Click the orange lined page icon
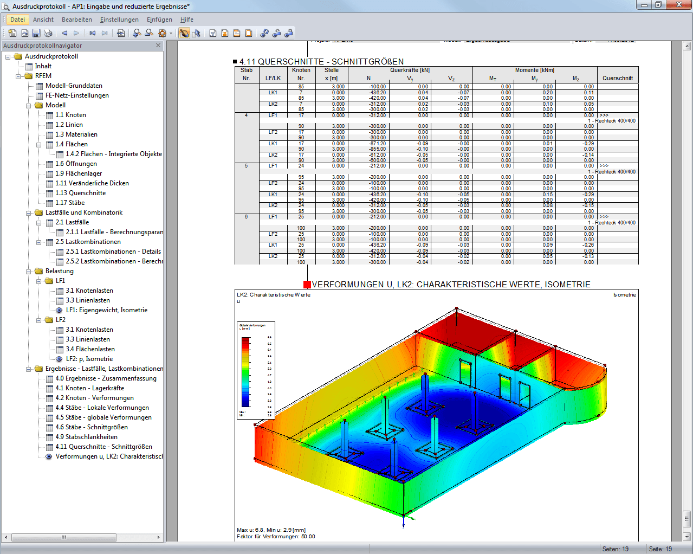The width and height of the screenshot is (693, 554). click(225, 33)
